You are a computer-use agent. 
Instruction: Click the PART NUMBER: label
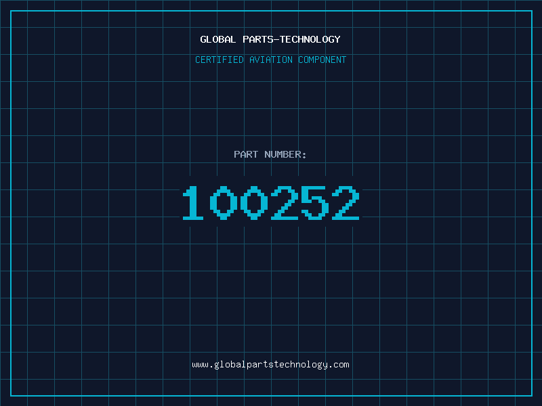tap(270, 154)
